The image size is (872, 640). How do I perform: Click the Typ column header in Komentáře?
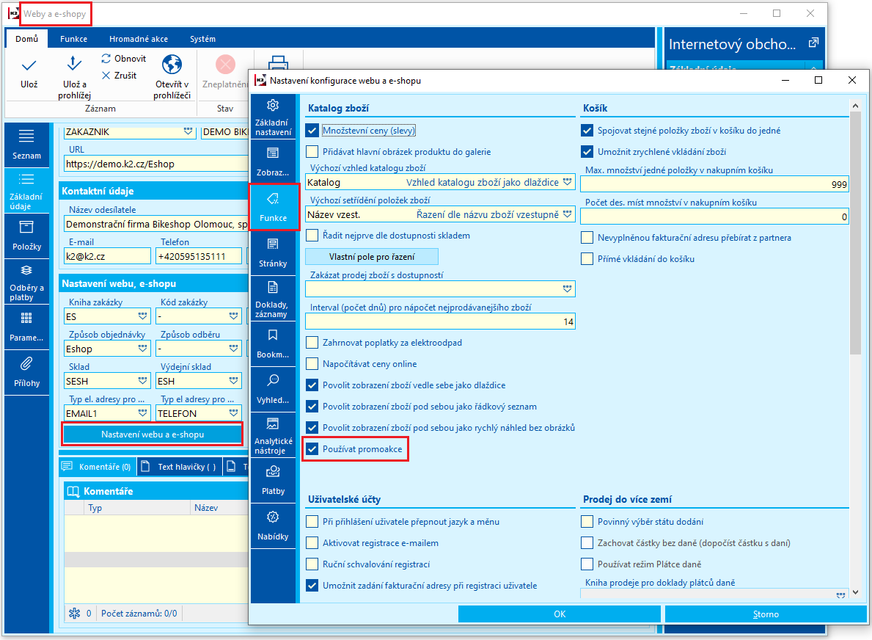coord(137,508)
